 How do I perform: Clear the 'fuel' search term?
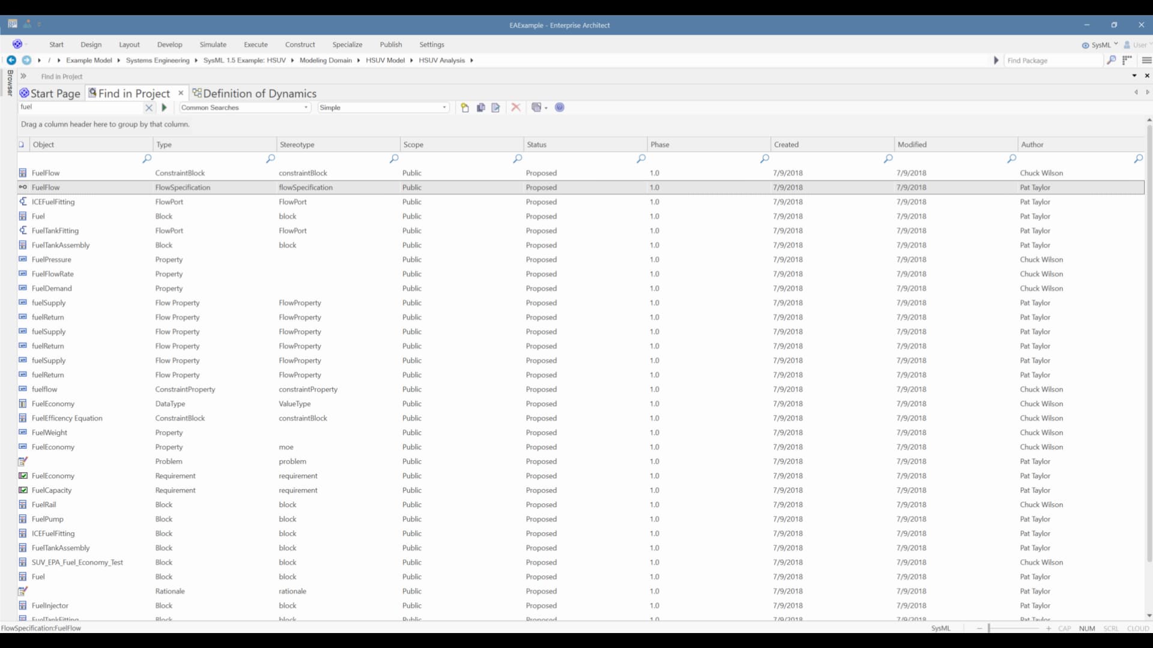pyautogui.click(x=149, y=107)
